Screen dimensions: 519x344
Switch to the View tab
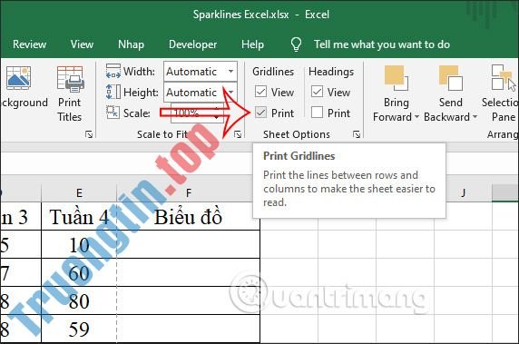[x=82, y=44]
